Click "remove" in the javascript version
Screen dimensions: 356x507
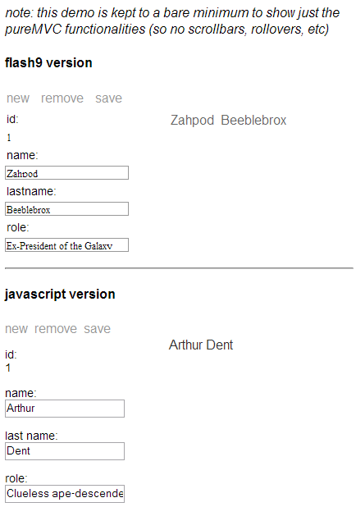coord(56,329)
